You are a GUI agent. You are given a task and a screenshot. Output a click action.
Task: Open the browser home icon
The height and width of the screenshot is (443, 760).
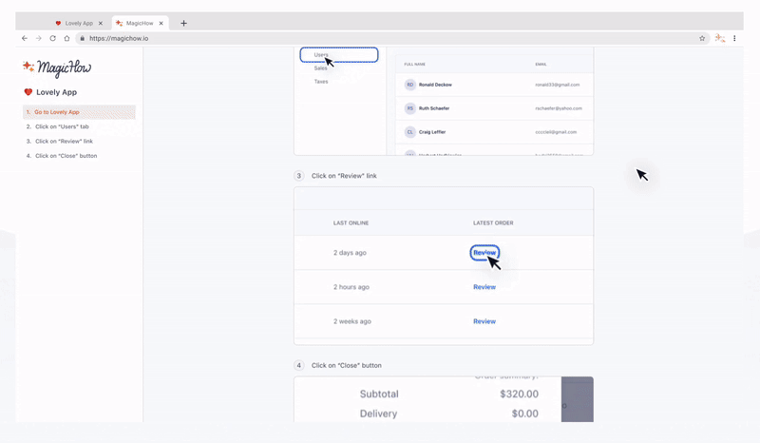click(x=66, y=38)
